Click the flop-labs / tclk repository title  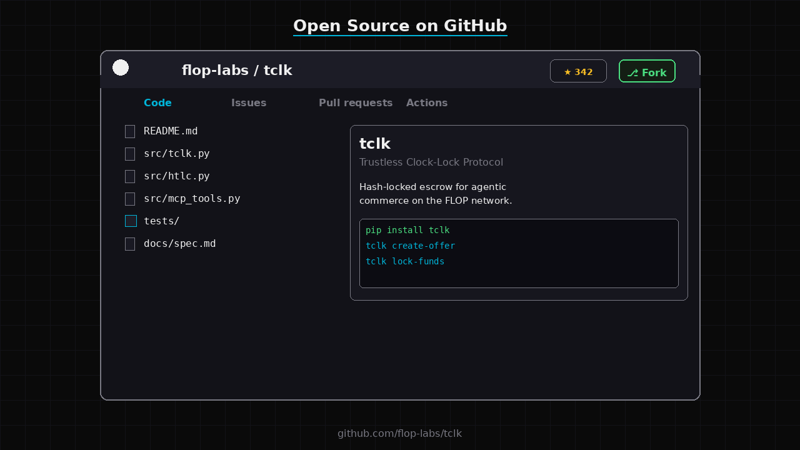pos(237,71)
